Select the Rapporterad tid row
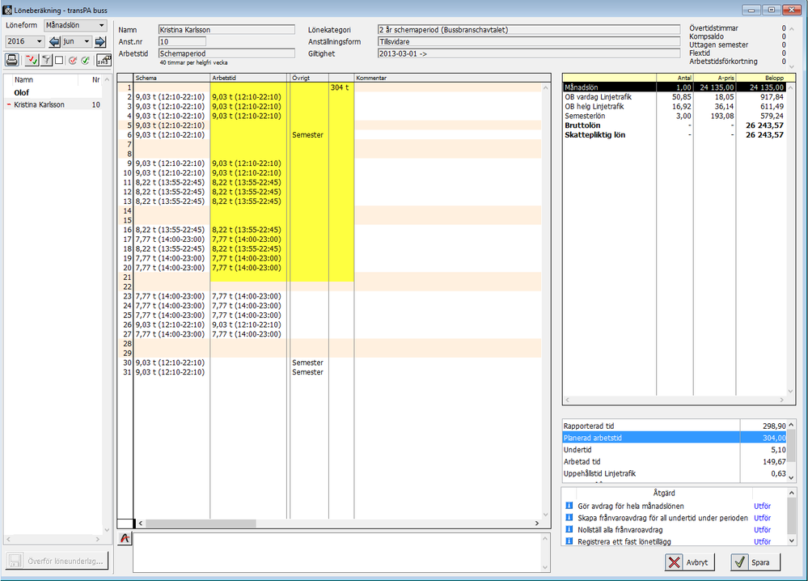 [x=675, y=426]
